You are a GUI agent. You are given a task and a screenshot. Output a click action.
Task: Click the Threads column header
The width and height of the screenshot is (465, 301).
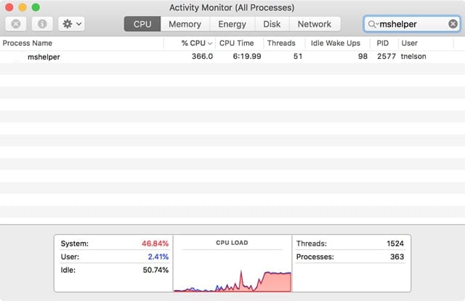click(x=281, y=43)
